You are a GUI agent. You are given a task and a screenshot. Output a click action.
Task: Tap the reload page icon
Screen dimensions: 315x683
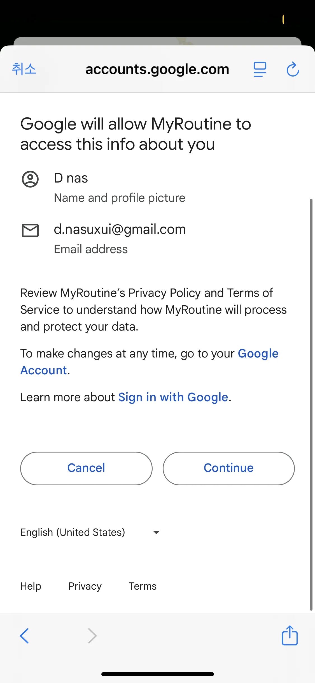(293, 69)
